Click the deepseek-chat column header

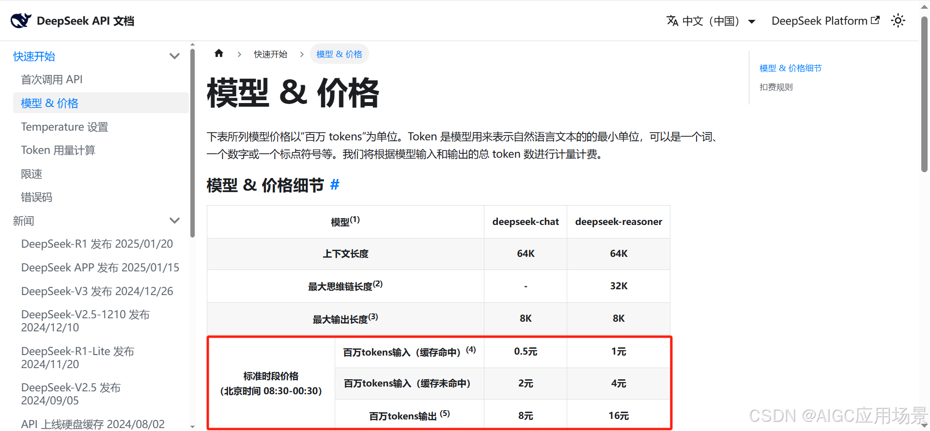pyautogui.click(x=526, y=222)
